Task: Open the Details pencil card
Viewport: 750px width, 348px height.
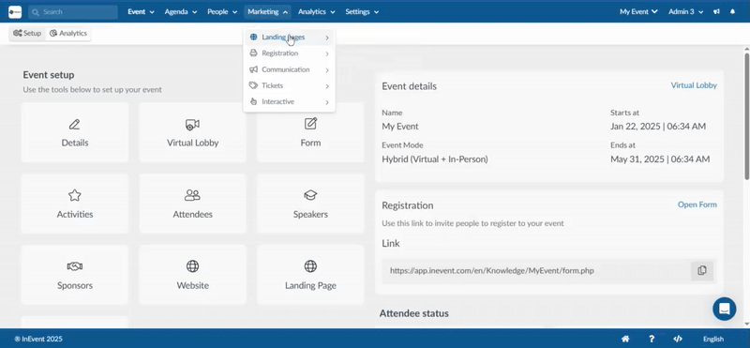Action: (75, 132)
